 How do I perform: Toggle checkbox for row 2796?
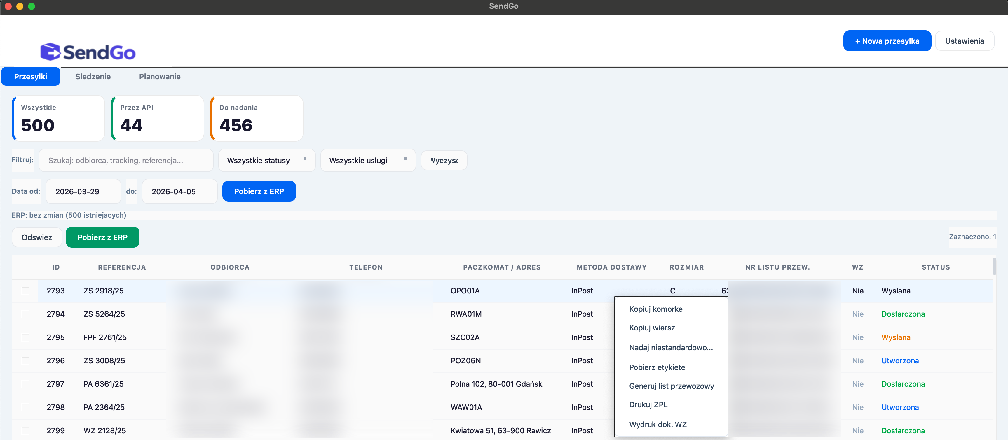[25, 361]
